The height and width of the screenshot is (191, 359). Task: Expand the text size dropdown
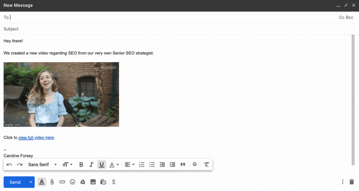(x=67, y=164)
